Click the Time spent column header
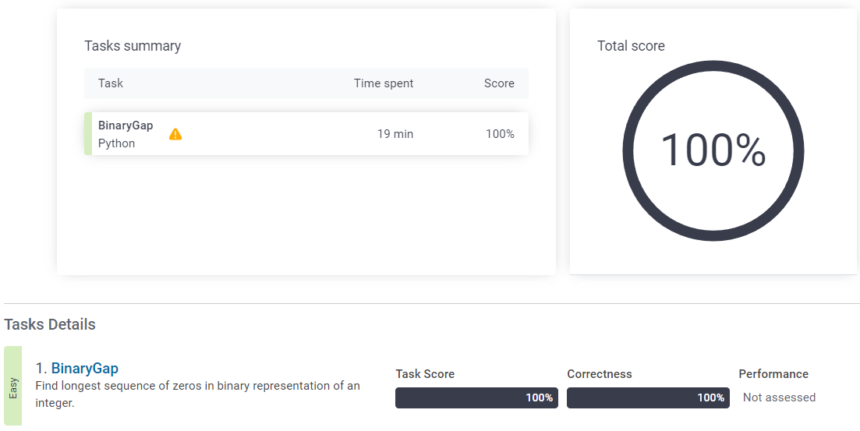The width and height of the screenshot is (860, 431). [384, 83]
